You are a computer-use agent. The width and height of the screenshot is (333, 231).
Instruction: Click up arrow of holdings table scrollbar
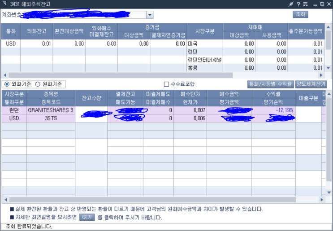coord(329,93)
